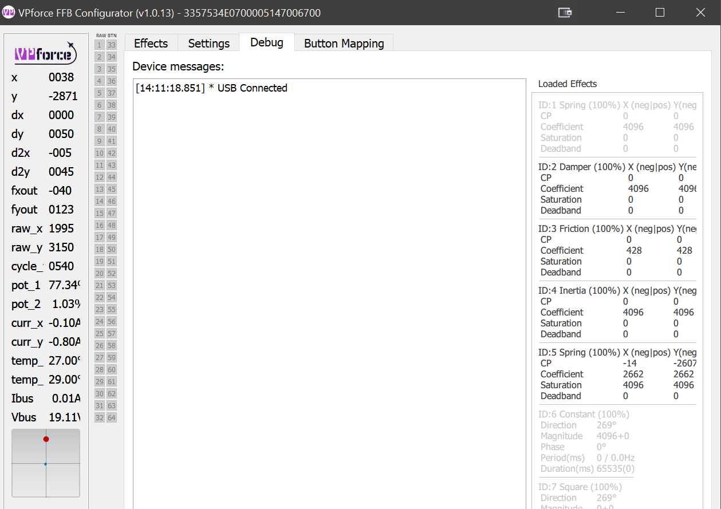Select the ID:4 Inertia effect header
Screen dimensions: 721x509
click(x=617, y=291)
